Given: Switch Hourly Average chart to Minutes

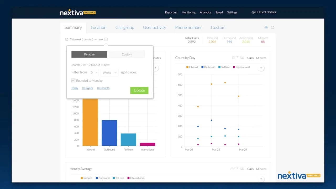Looking at the screenshot, I should click(x=261, y=169).
